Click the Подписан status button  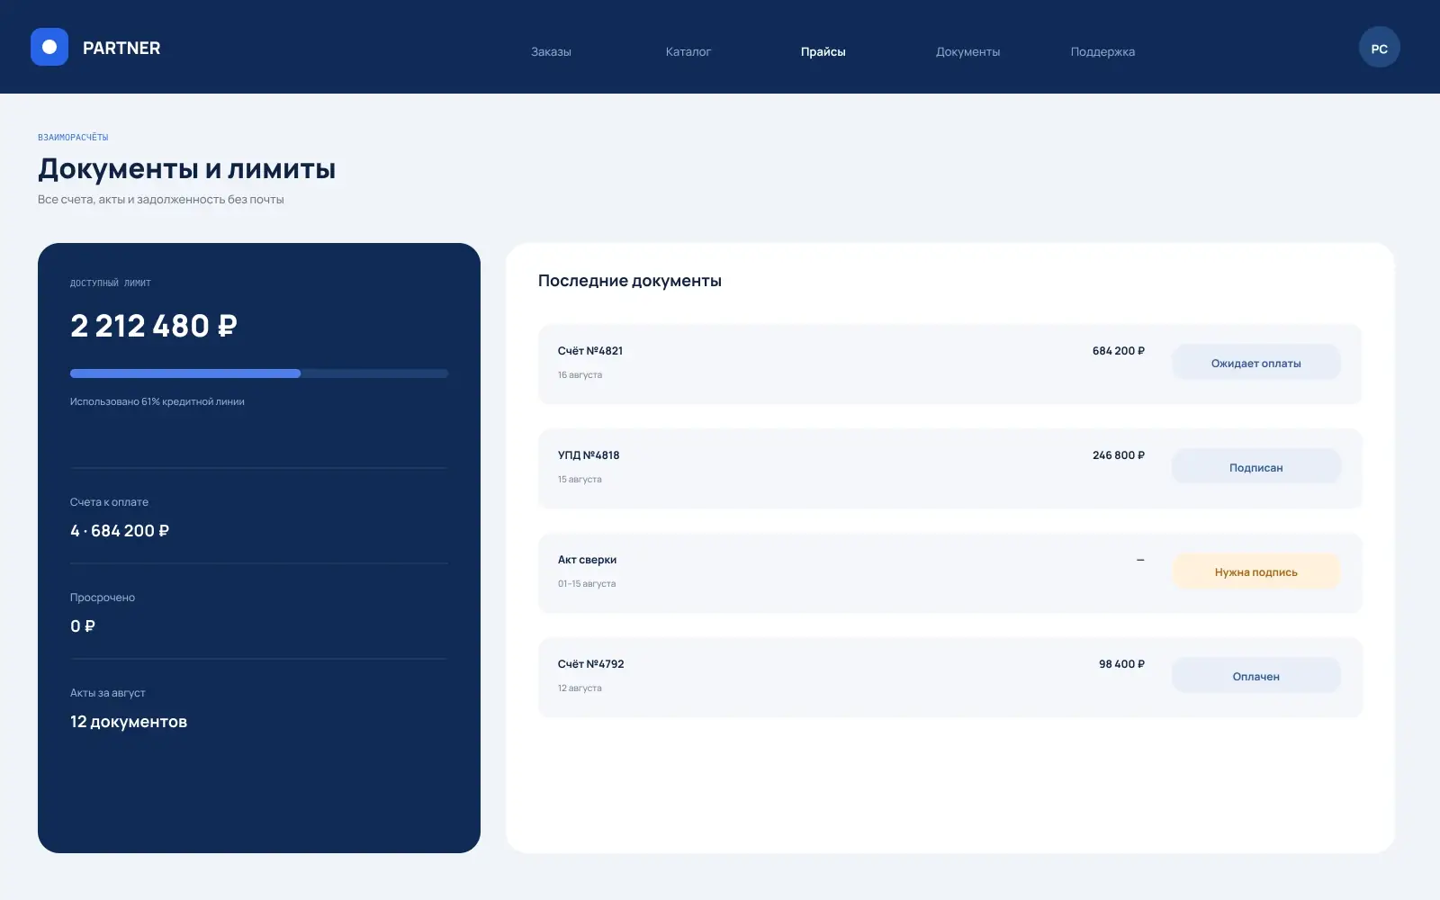[x=1256, y=467]
